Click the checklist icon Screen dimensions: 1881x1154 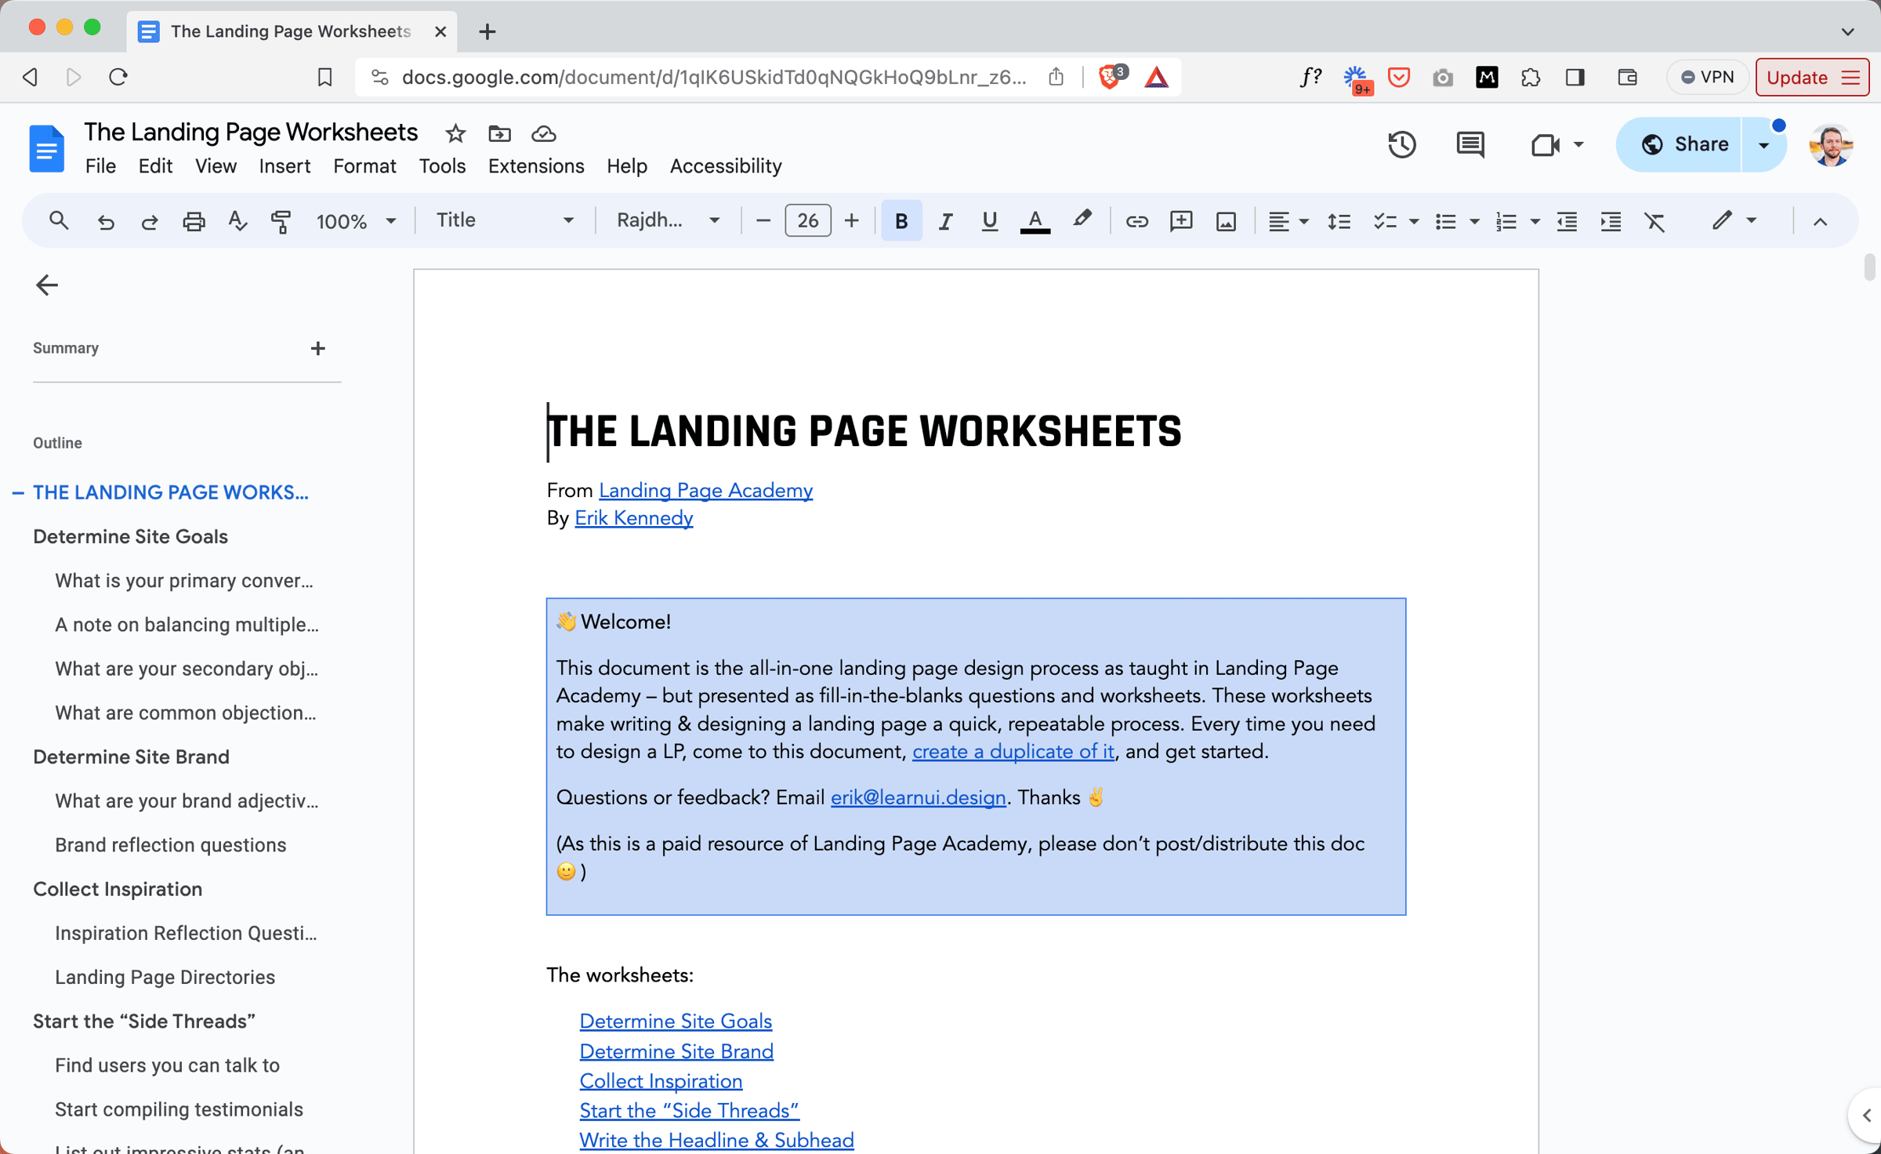pos(1385,222)
